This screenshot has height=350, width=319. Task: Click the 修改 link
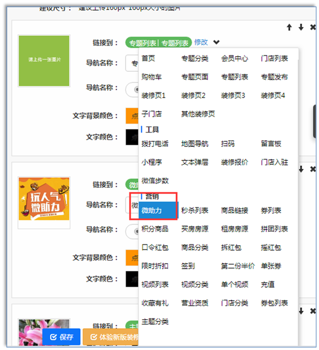pos(201,42)
